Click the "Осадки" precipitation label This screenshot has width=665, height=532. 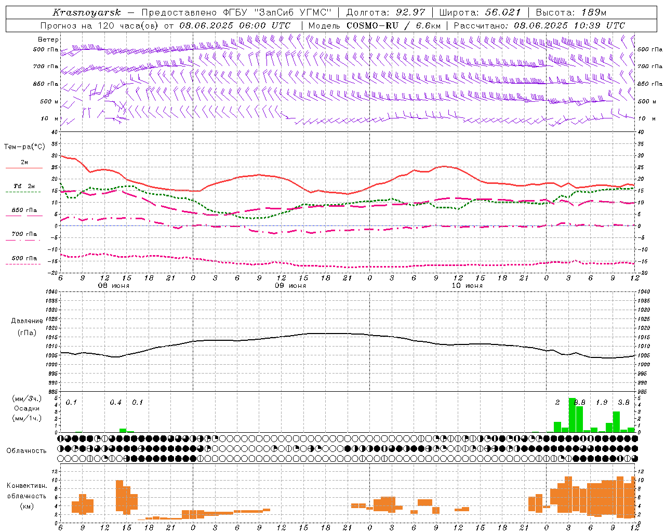[26, 408]
